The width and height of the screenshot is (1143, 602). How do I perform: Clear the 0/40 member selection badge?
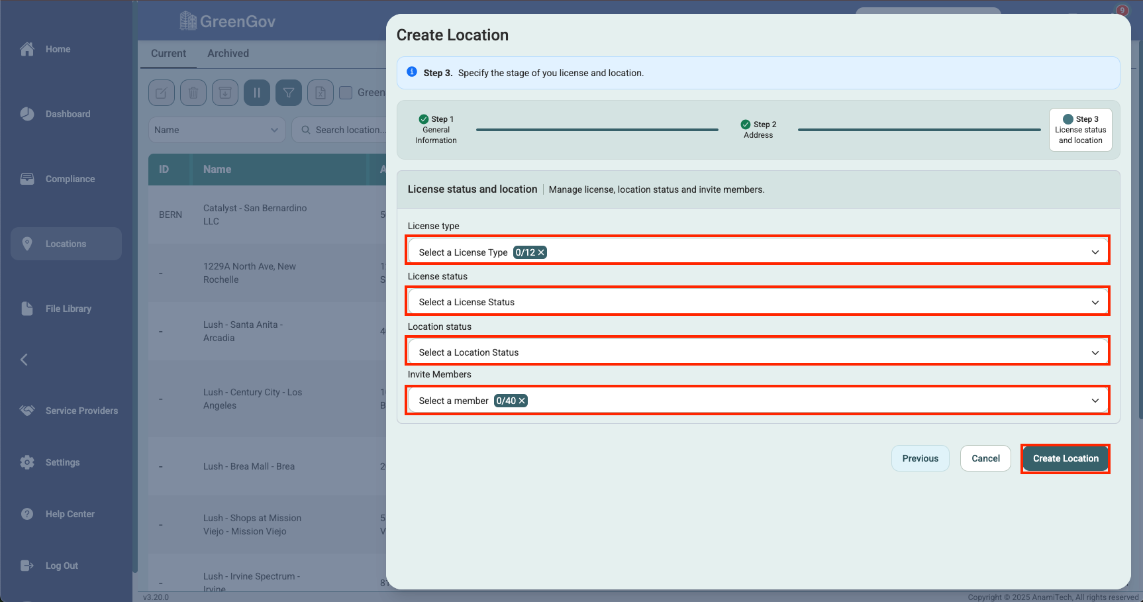point(522,401)
